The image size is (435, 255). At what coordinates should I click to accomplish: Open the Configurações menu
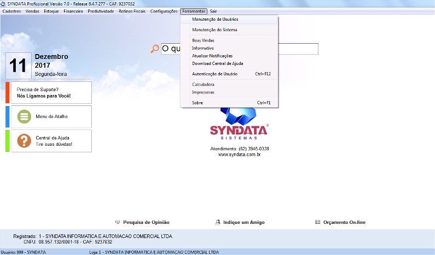click(164, 11)
